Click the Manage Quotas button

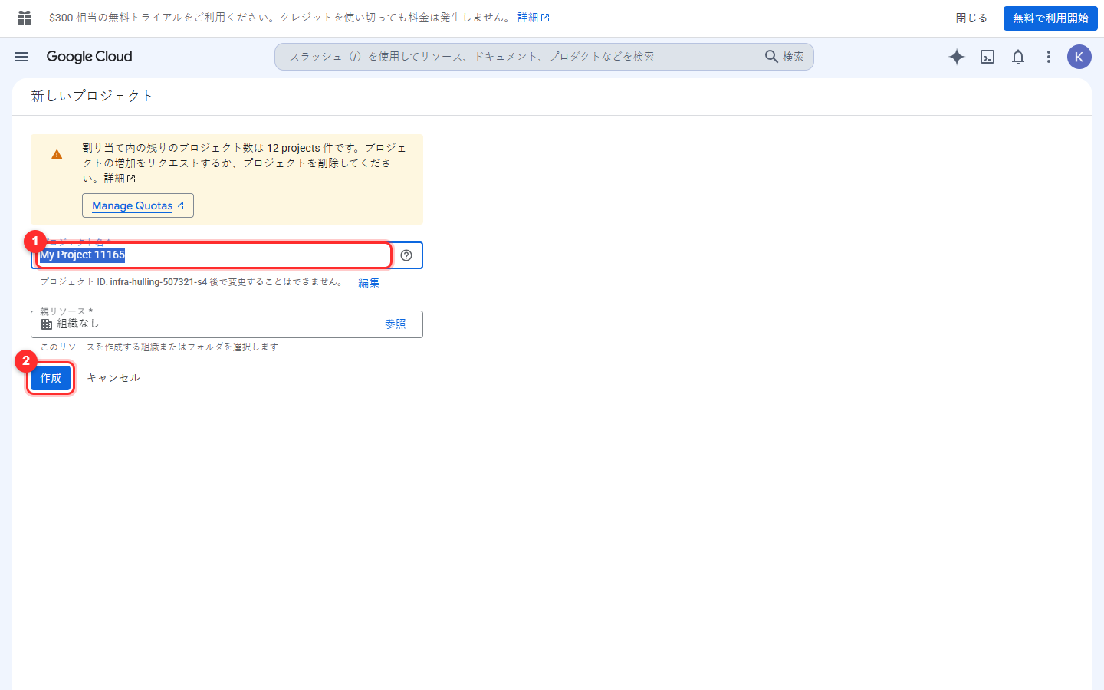tap(138, 205)
